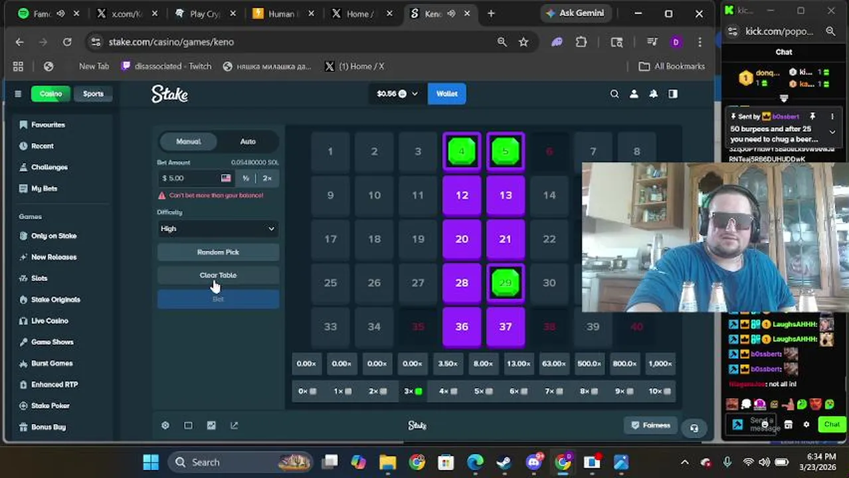This screenshot has width=849, height=478.
Task: Click the Ask Gemini button
Action: pyautogui.click(x=575, y=13)
